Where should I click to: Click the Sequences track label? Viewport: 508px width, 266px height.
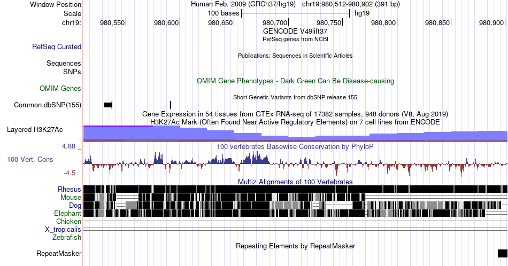pyautogui.click(x=64, y=64)
